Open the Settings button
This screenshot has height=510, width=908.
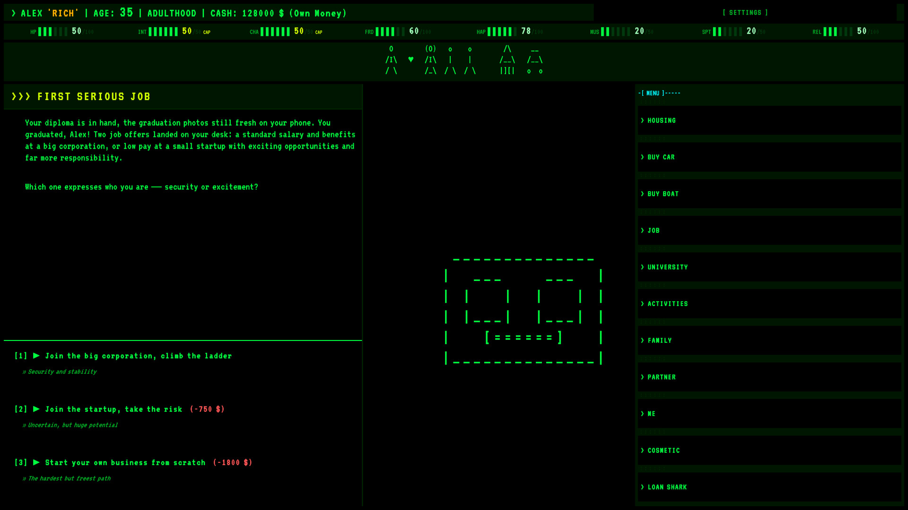[745, 13]
